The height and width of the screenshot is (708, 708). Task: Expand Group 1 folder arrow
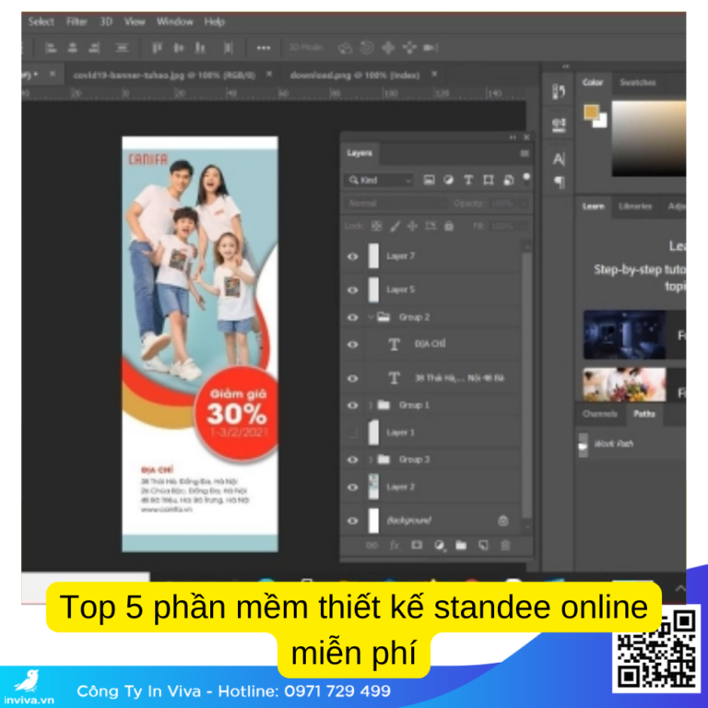tap(371, 405)
